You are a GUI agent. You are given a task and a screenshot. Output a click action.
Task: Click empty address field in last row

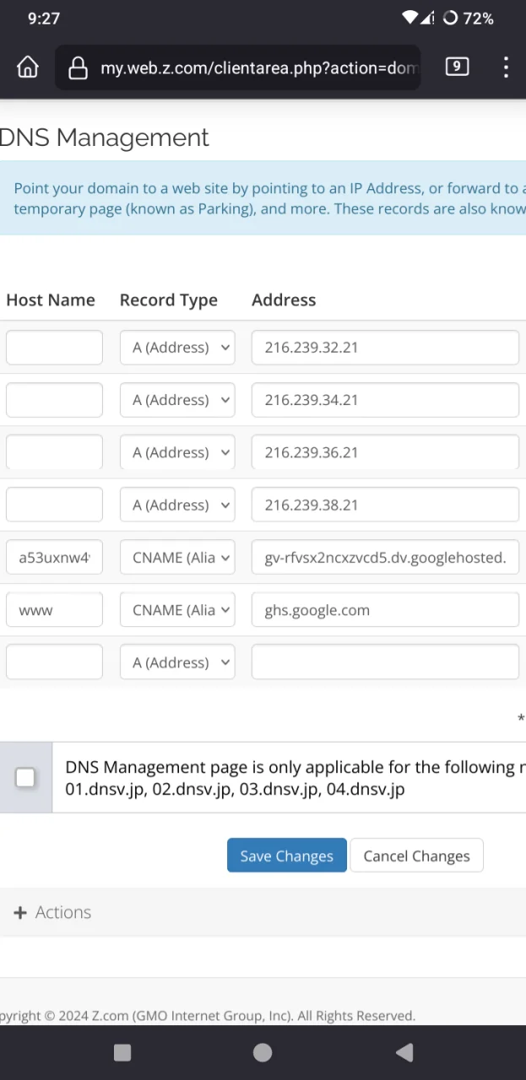385,662
